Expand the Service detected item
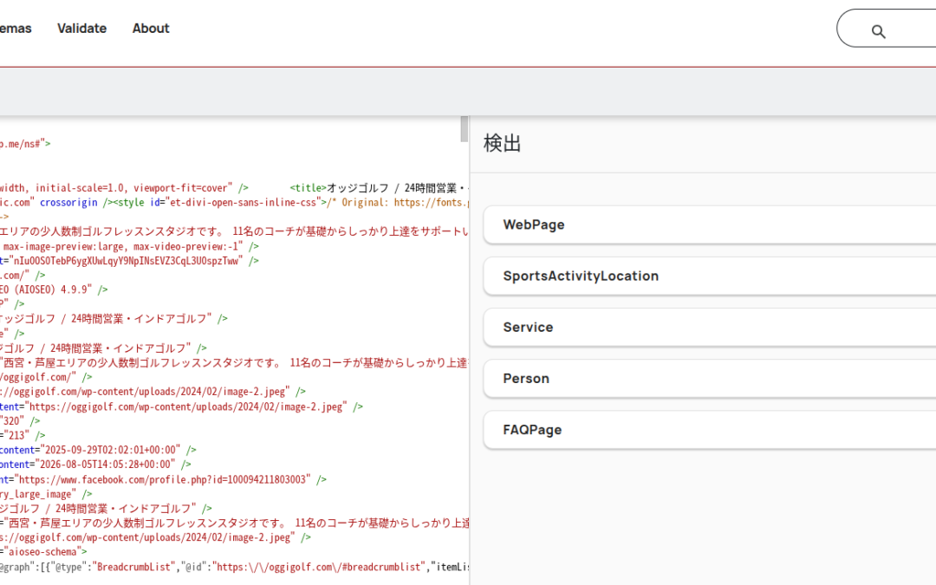Viewport: 936px width, 585px height. (x=710, y=327)
